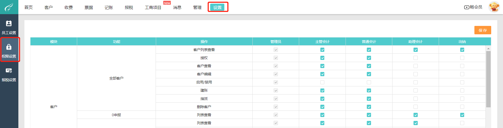Open the 记账 menu
This screenshot has height=128, width=503.
pos(109,7)
